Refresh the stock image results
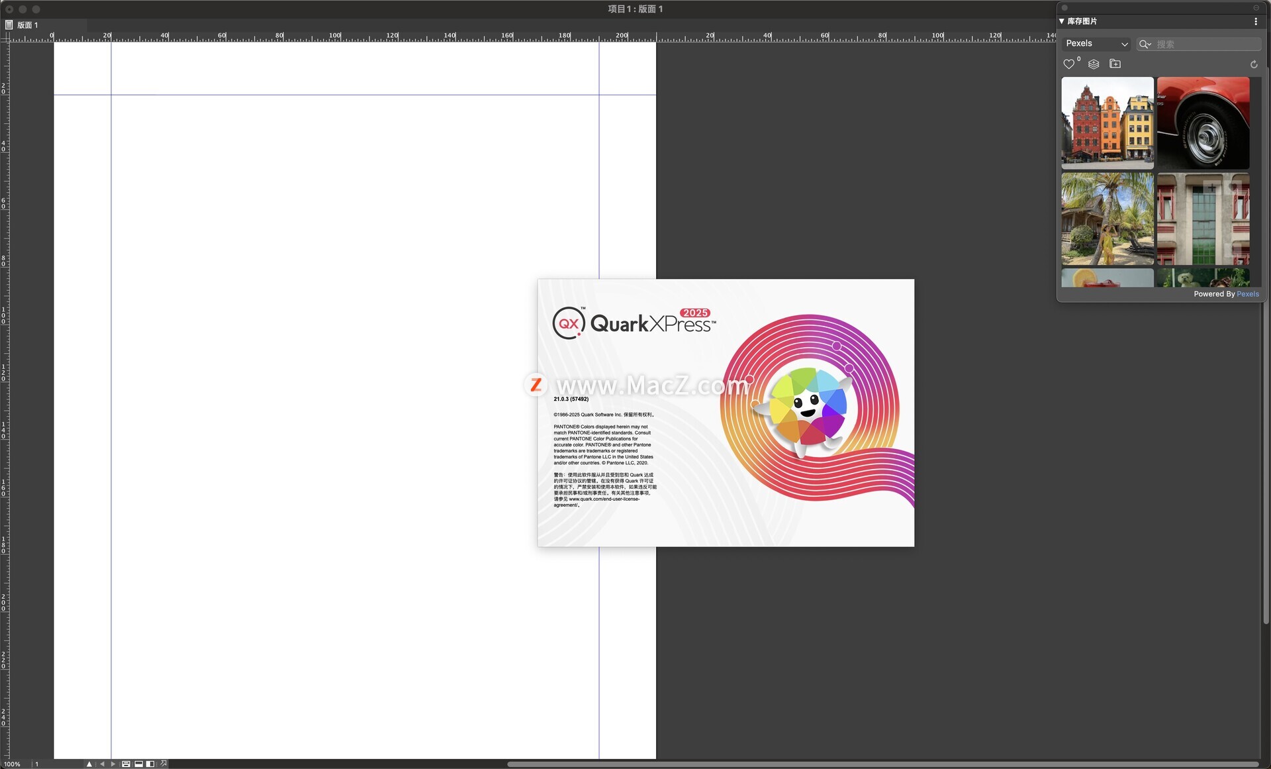The image size is (1271, 769). pos(1254,64)
